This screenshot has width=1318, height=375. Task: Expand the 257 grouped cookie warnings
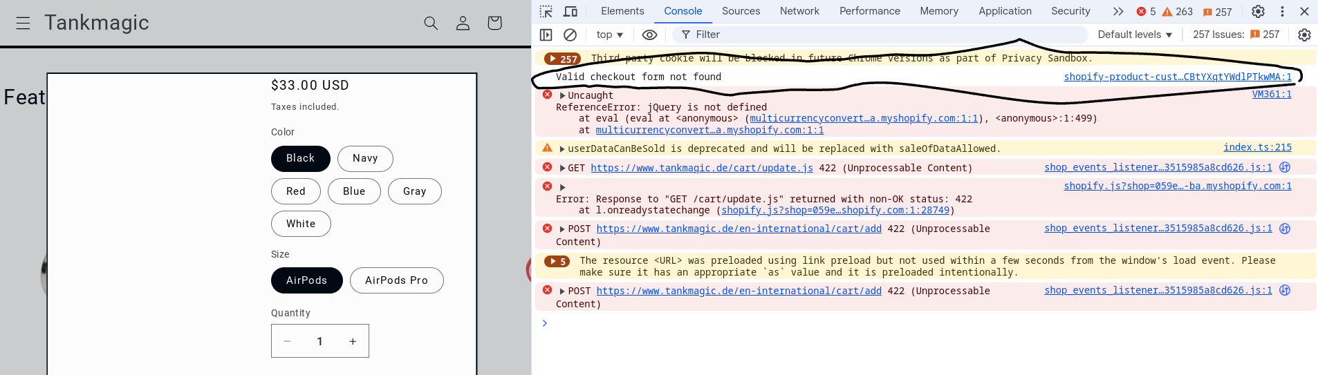[x=564, y=59]
